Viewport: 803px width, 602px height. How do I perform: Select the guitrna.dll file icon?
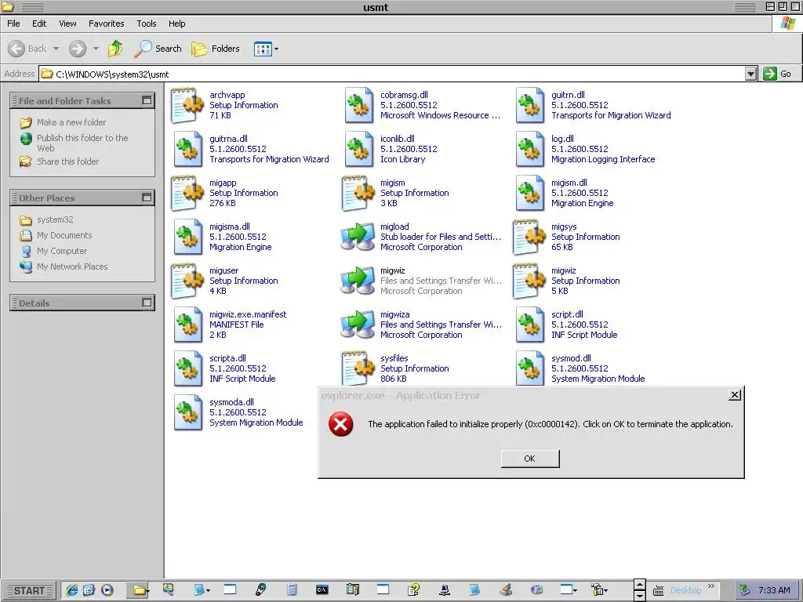187,149
